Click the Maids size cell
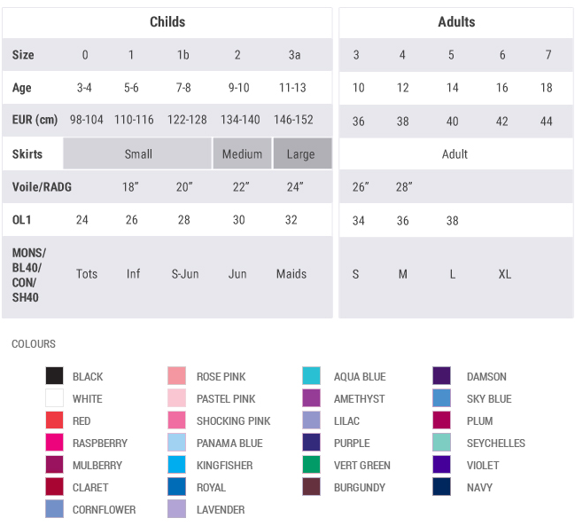The height and width of the screenshot is (526, 575). click(291, 274)
